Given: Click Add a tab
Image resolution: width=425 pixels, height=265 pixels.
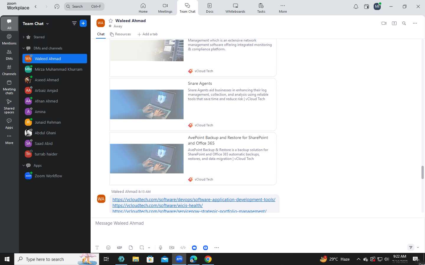Looking at the screenshot, I should tap(148, 34).
